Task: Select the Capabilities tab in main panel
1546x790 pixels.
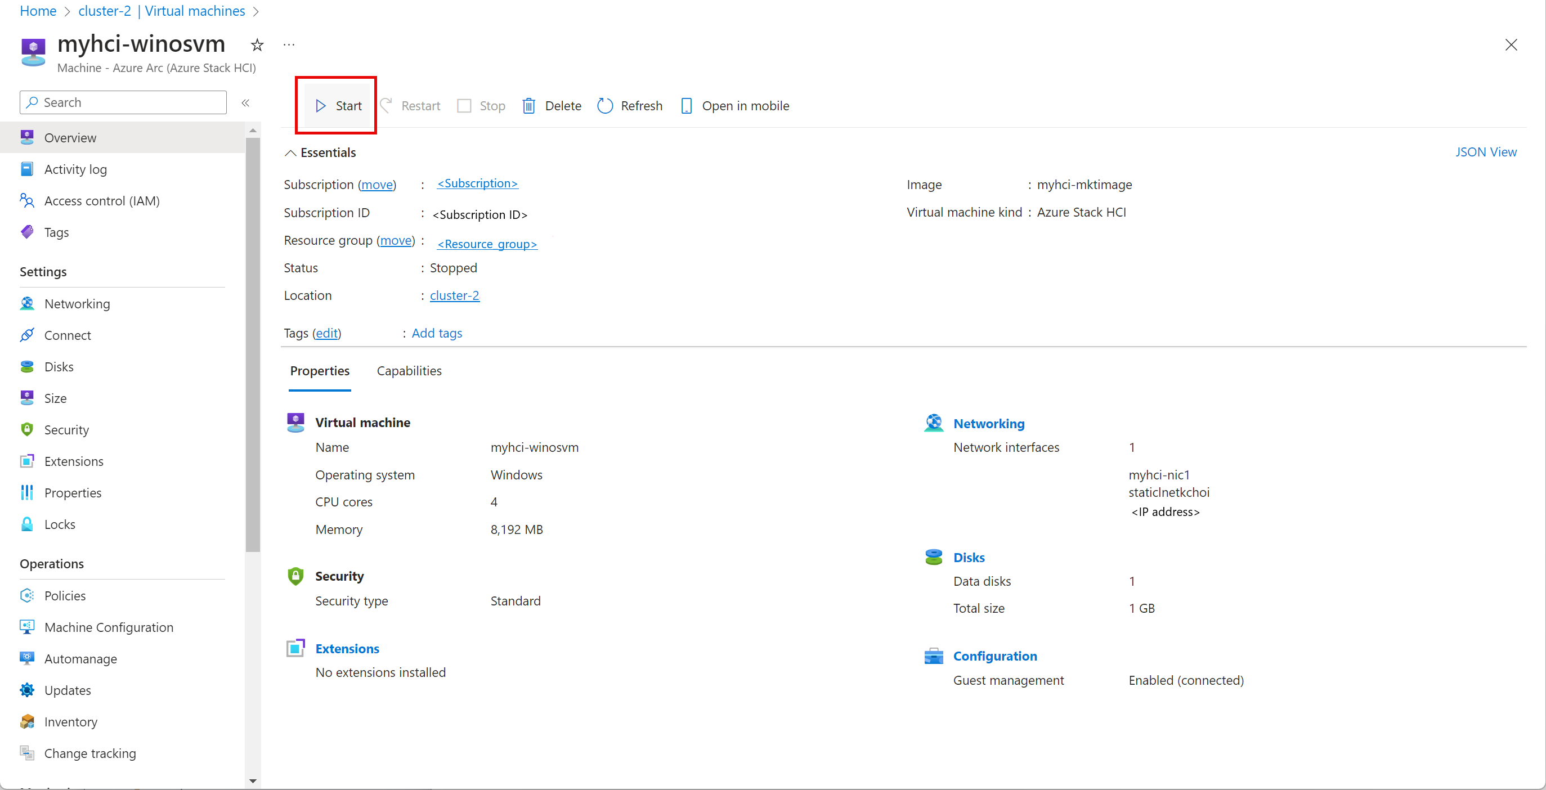Action: 409,370
